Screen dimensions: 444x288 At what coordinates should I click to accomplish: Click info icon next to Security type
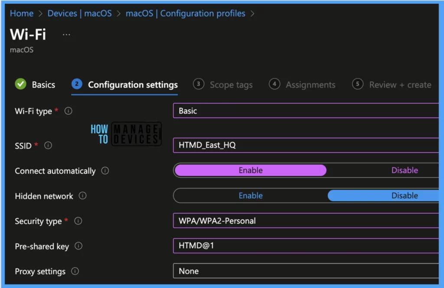78,221
